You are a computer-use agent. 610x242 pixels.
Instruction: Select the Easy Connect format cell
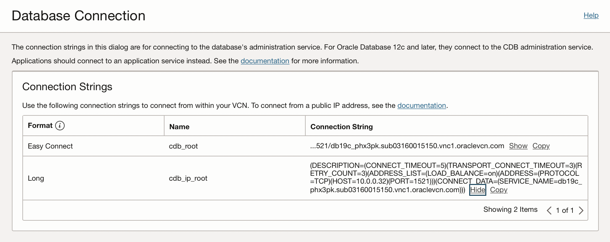point(50,146)
